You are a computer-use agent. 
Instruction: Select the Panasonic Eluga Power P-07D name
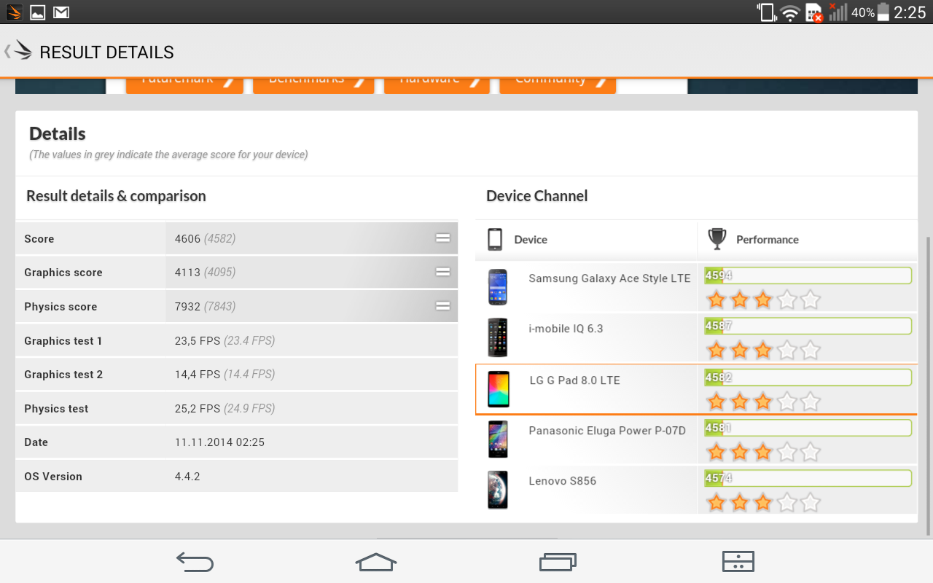click(x=607, y=431)
